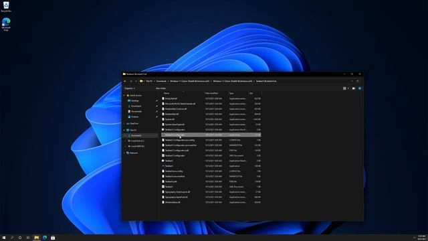Select Documents in Quick access
The height and width of the screenshot is (241, 428).
tap(136, 112)
